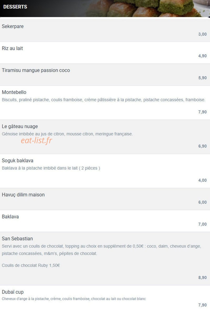Click the Coulis de chocolat Ruby option
The image size is (210, 315).
(x=31, y=265)
